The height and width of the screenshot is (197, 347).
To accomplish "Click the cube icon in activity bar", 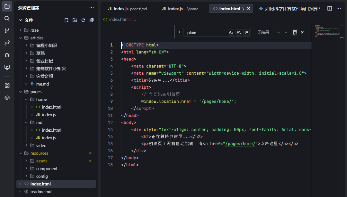I will 7,98.
